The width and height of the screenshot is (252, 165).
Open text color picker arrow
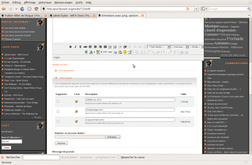tap(94, 52)
